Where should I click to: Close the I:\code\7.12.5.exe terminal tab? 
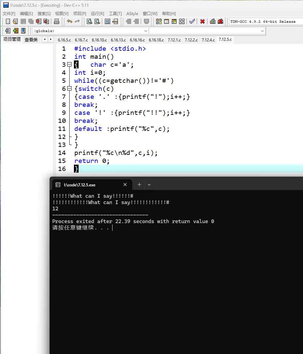tap(125, 185)
